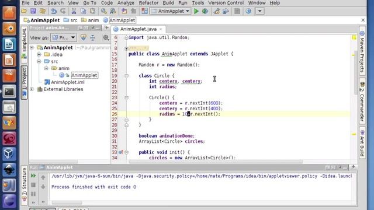Image resolution: width=374 pixels, height=210 pixels.
Task: Click the Run output horizontal scrollbar
Action: pos(67,202)
